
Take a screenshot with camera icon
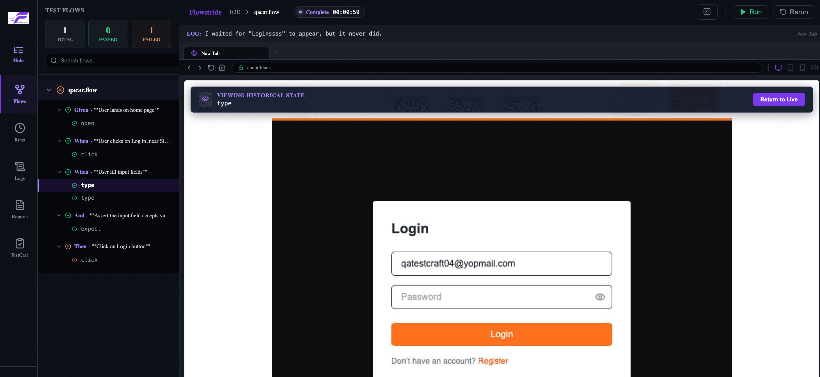[814, 68]
